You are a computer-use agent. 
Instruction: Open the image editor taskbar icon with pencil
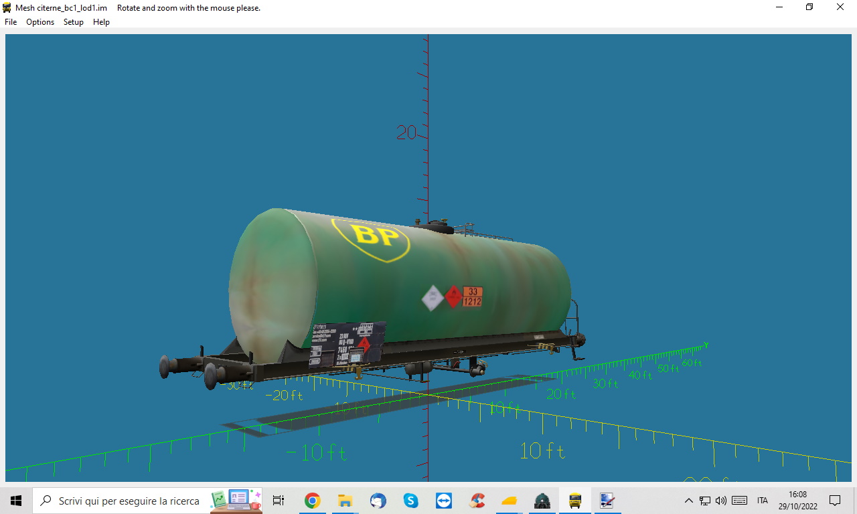coord(607,501)
